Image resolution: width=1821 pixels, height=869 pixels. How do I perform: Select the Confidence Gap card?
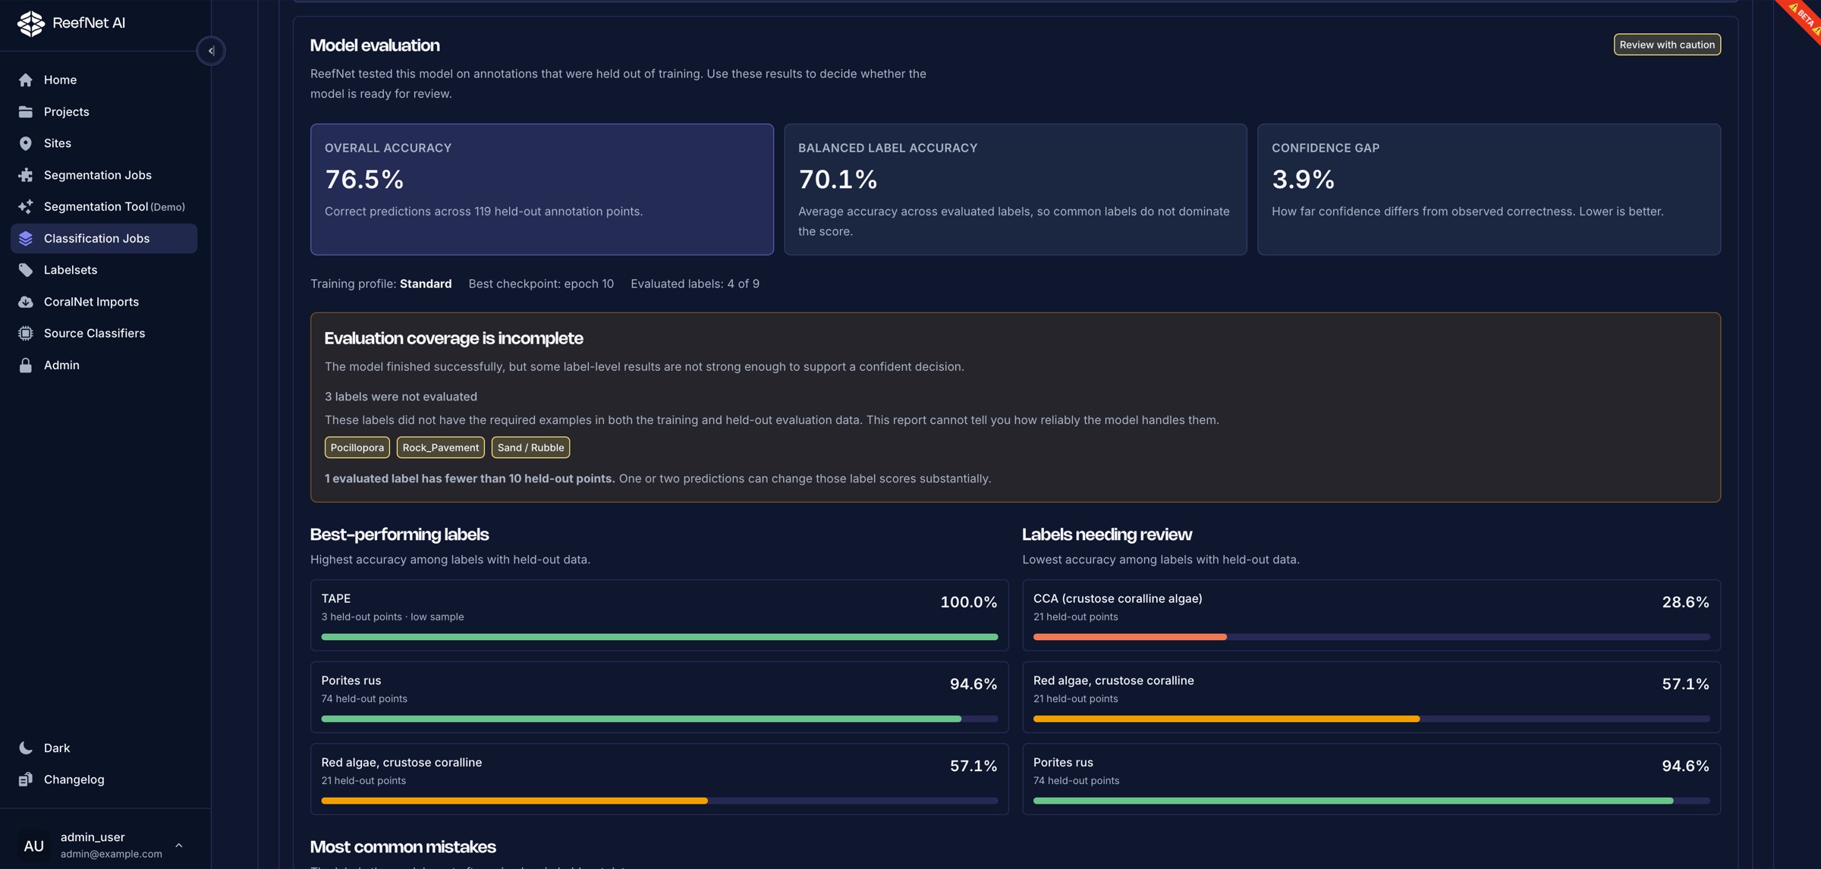pyautogui.click(x=1489, y=190)
